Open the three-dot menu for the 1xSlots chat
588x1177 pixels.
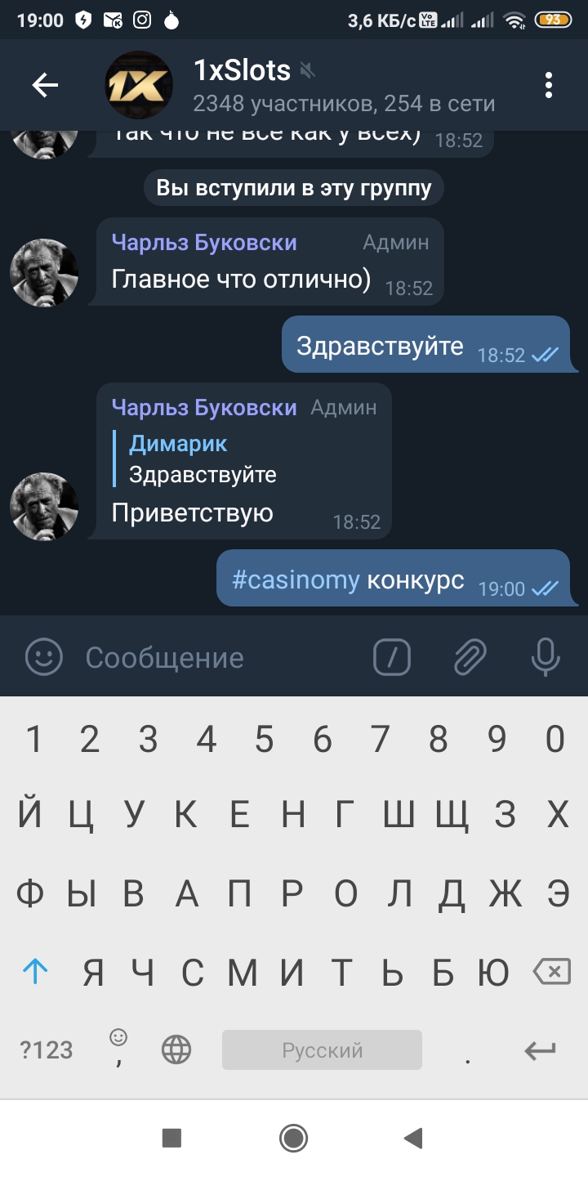[x=549, y=85]
